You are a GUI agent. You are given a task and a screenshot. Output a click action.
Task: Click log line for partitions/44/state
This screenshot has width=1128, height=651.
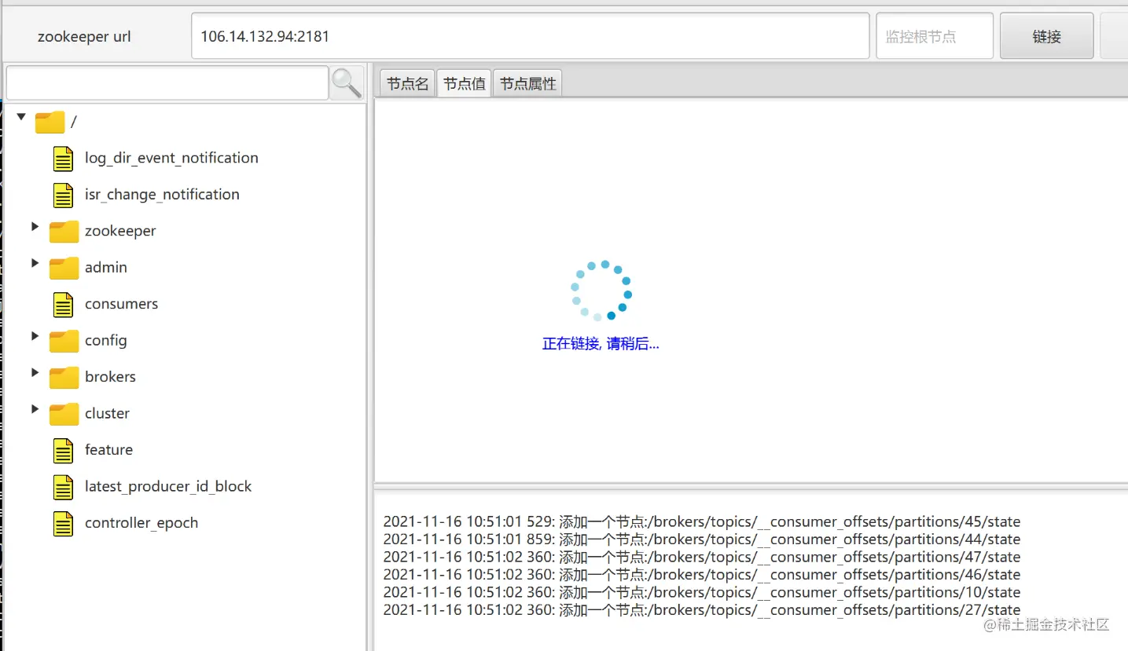[702, 539]
